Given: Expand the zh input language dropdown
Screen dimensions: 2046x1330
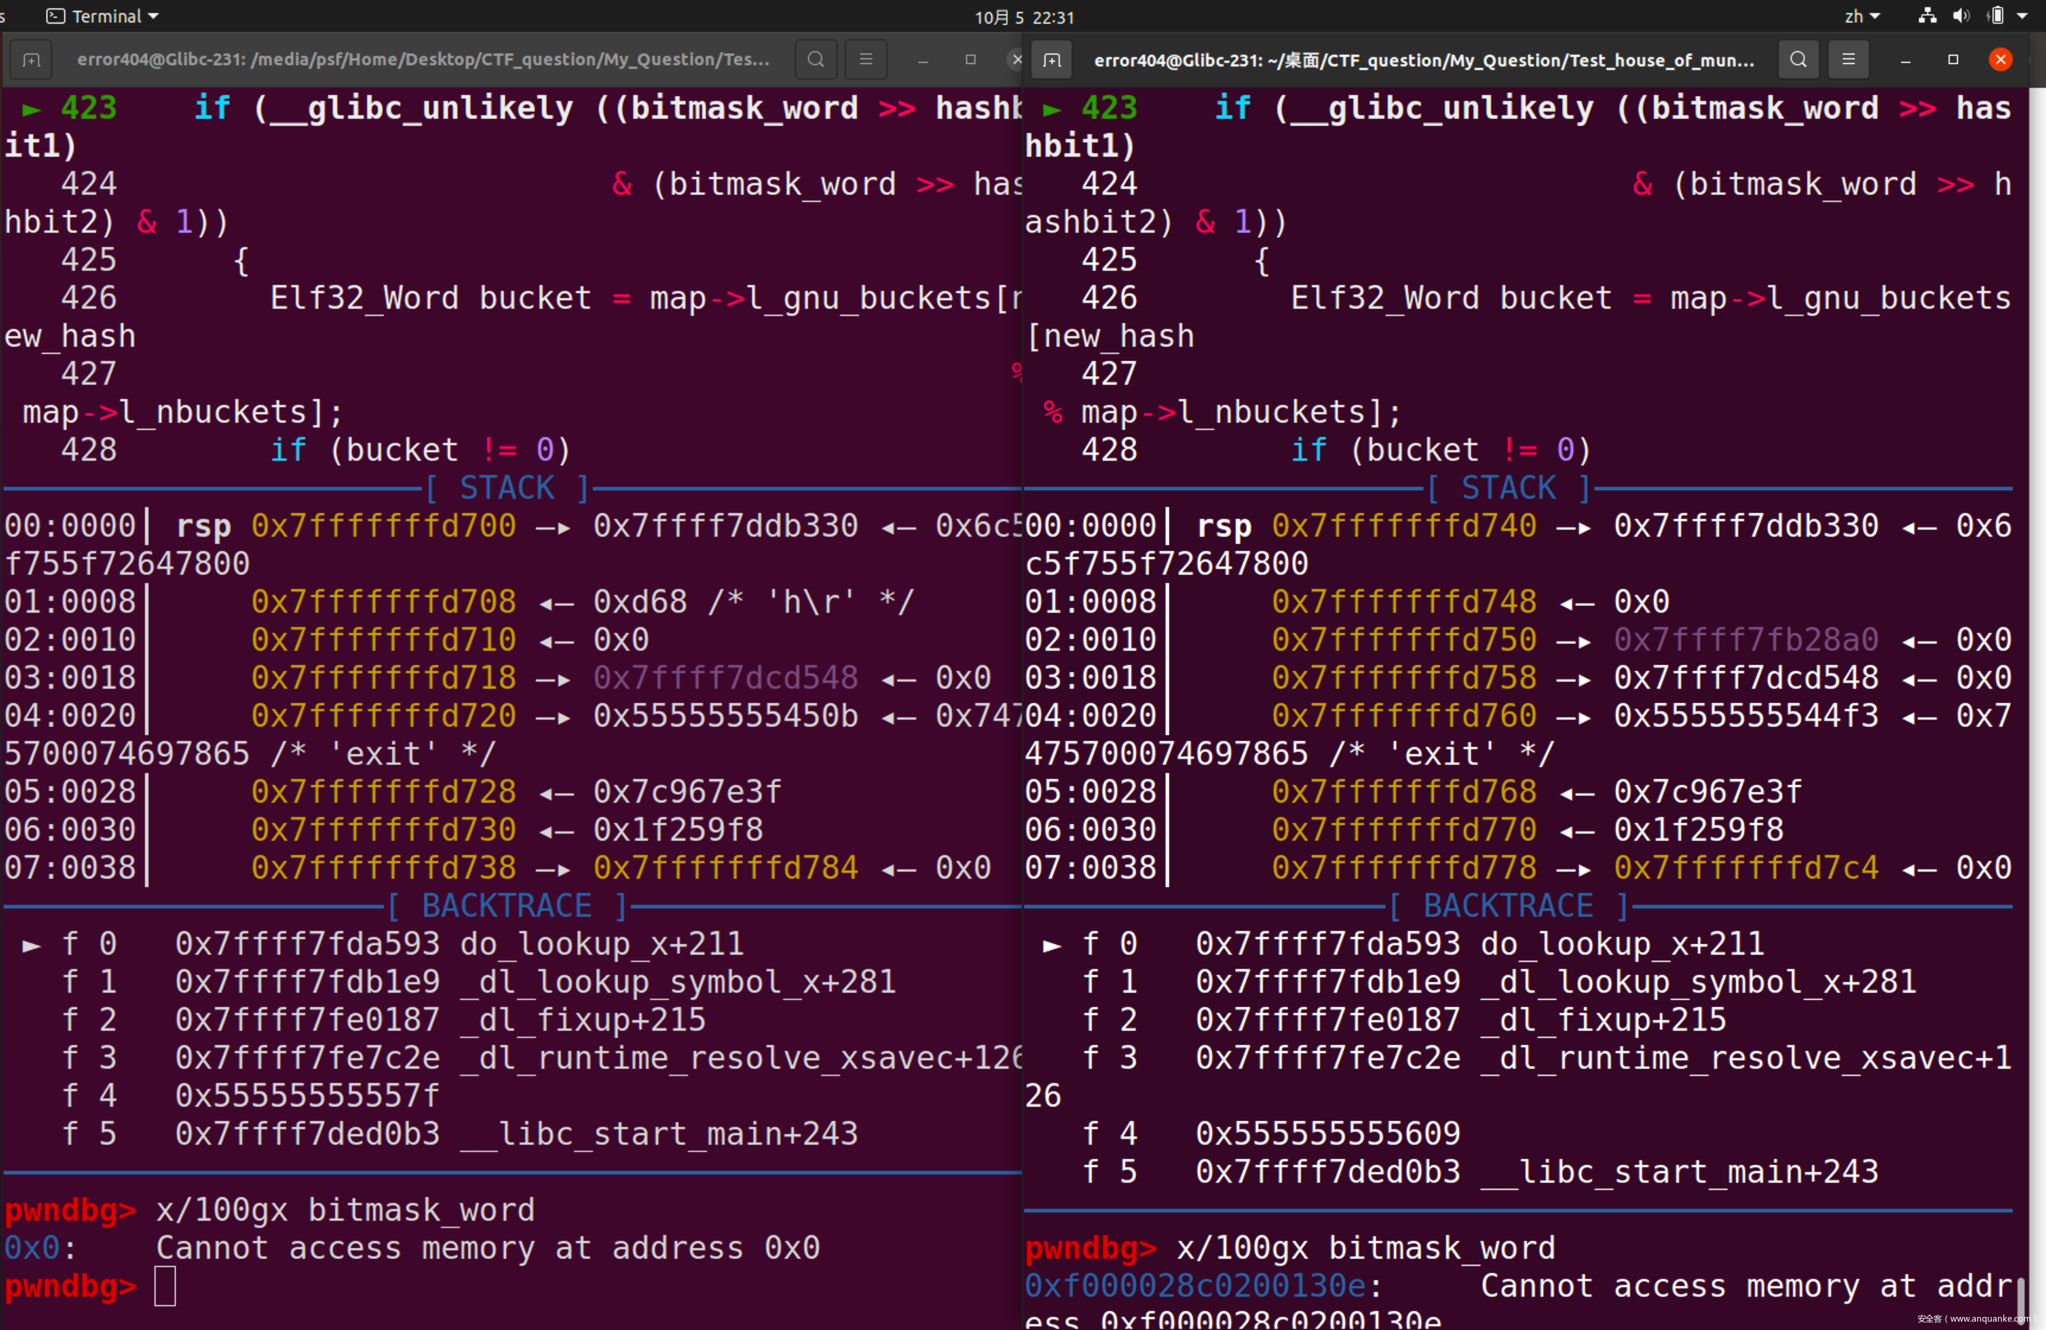Looking at the screenshot, I should coord(1862,15).
